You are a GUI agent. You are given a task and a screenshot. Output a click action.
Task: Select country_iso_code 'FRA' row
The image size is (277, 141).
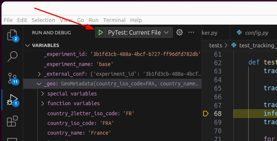coord(113,123)
